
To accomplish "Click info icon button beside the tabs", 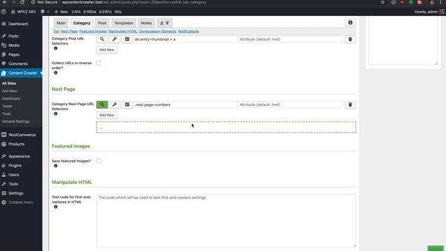I will [350, 22].
